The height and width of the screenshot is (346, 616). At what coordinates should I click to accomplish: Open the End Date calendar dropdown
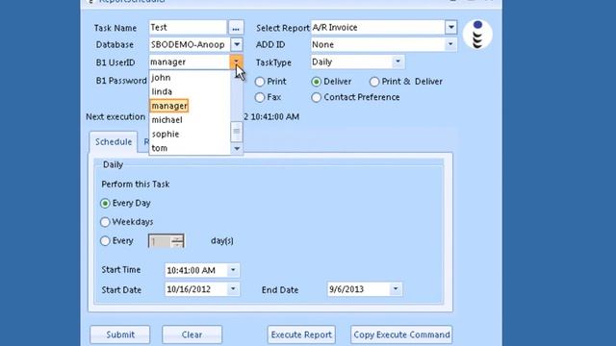click(396, 289)
